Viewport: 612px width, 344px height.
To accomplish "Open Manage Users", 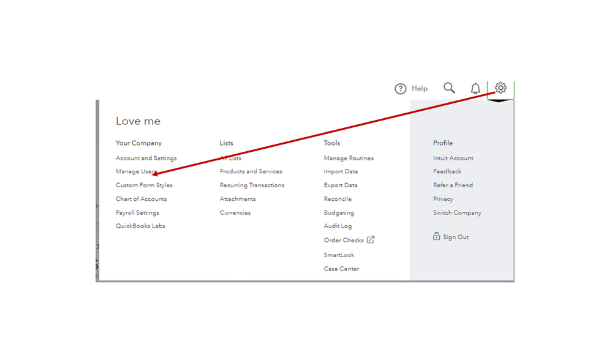I will [x=136, y=171].
